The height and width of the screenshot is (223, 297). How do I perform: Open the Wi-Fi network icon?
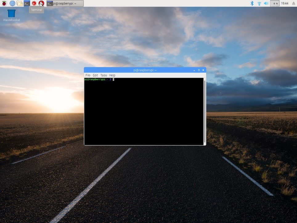[259, 3]
